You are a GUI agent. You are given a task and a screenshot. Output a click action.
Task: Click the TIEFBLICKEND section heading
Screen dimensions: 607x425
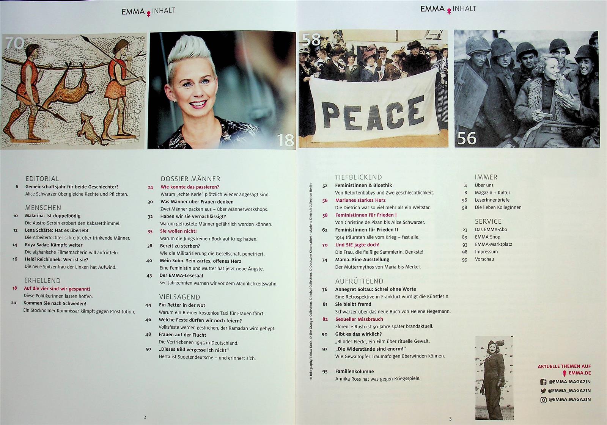coord(359,177)
